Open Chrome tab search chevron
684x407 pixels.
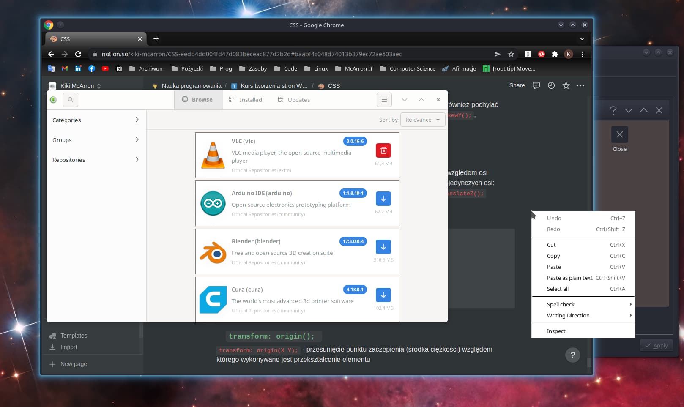click(582, 39)
